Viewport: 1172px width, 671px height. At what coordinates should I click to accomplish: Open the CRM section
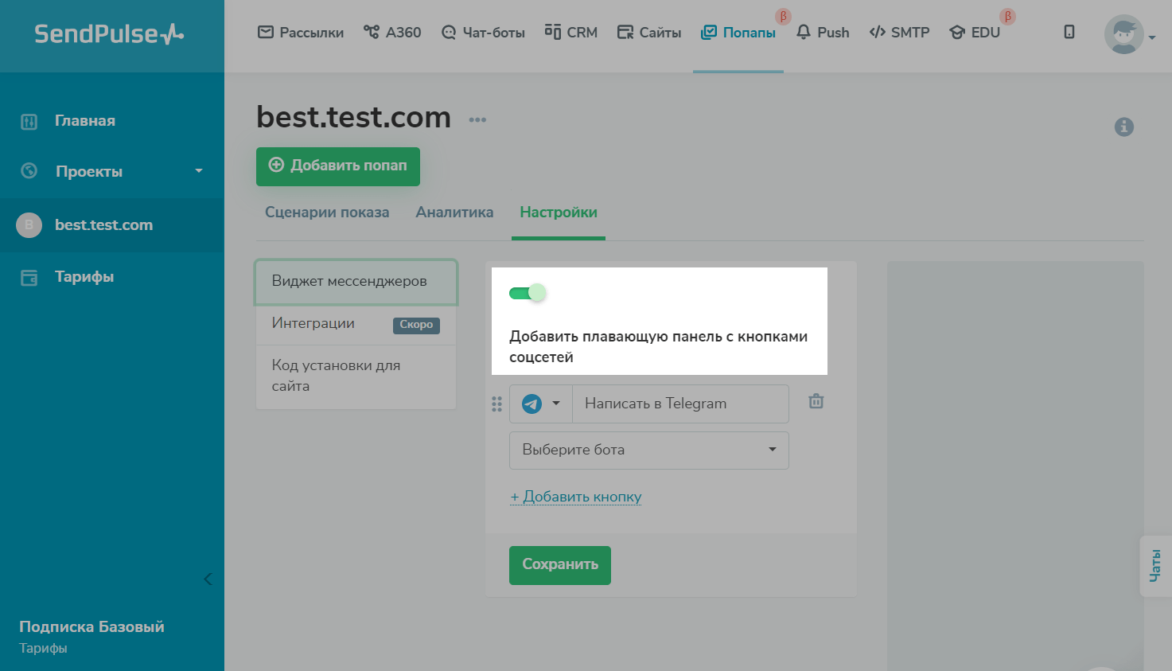[x=571, y=33]
